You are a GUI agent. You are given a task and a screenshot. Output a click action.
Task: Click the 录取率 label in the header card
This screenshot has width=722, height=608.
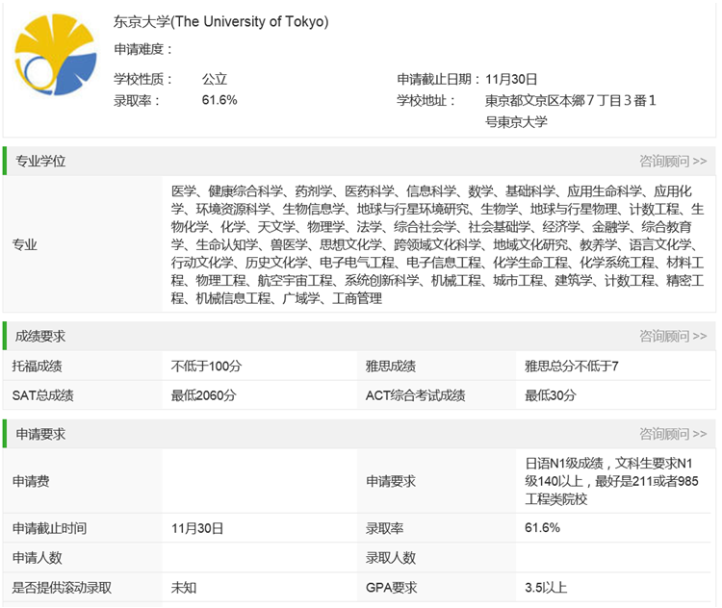point(137,100)
